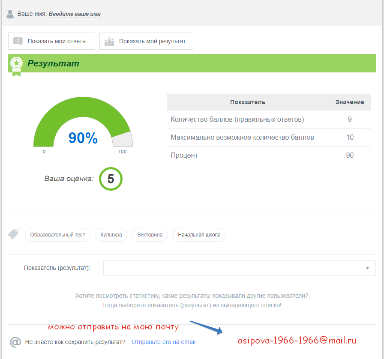
Task: Click the red osipova-1966-1966@mail.ru address
Action: pyautogui.click(x=297, y=341)
